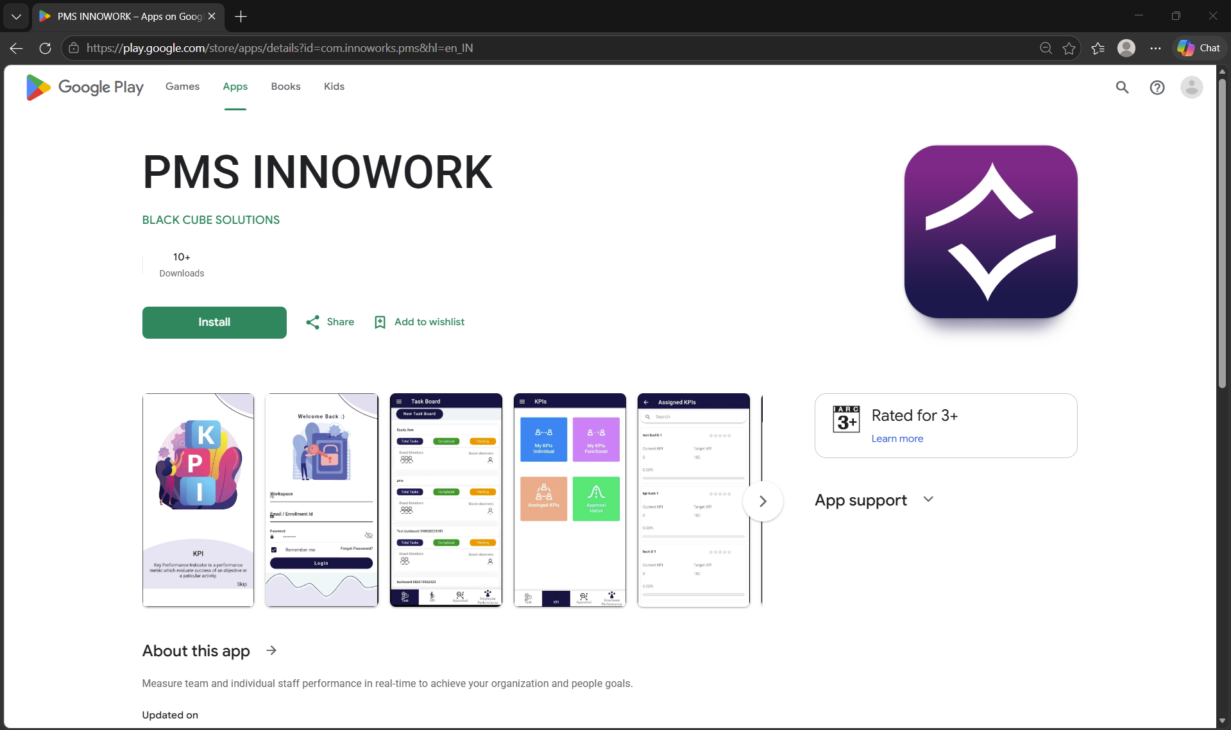Open the Assigned KPIs screenshot
The width and height of the screenshot is (1231, 730).
(x=693, y=500)
